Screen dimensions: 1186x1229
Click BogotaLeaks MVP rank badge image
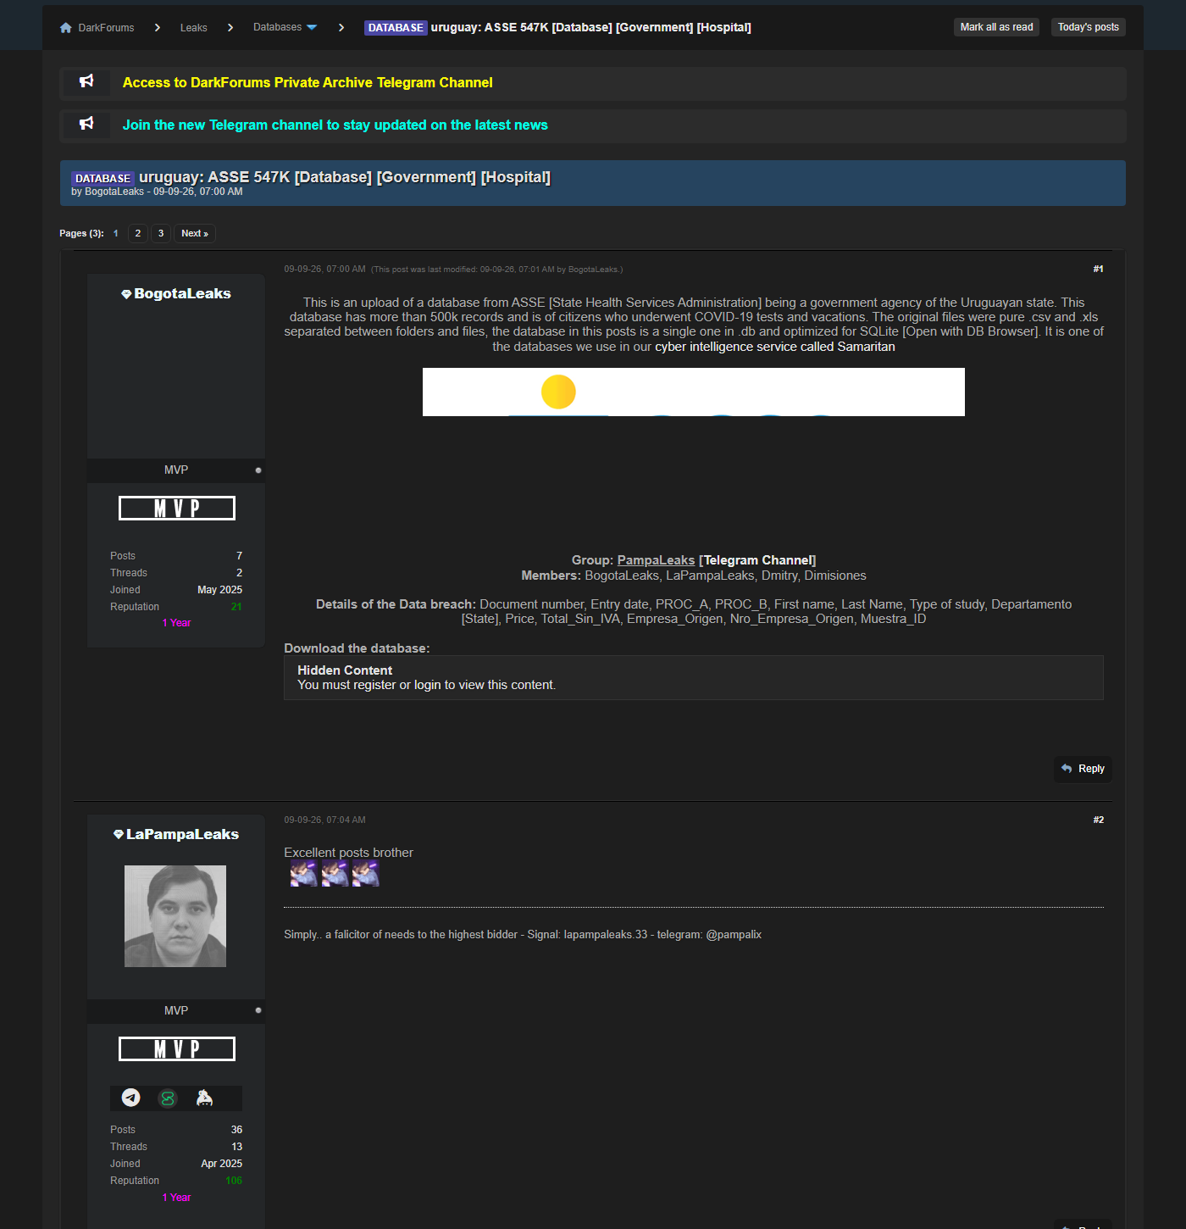pos(177,509)
